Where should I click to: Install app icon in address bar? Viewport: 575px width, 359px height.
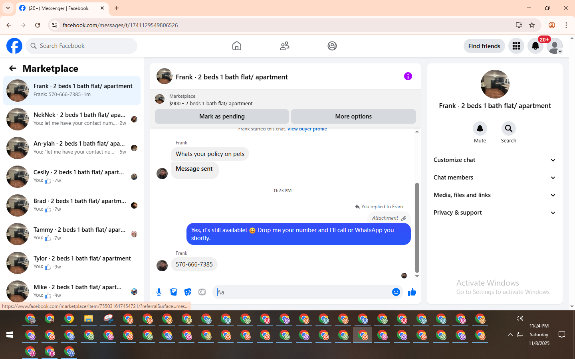[x=519, y=25]
